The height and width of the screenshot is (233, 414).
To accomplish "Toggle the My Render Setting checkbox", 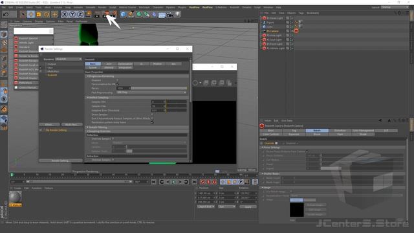I will click(41, 130).
